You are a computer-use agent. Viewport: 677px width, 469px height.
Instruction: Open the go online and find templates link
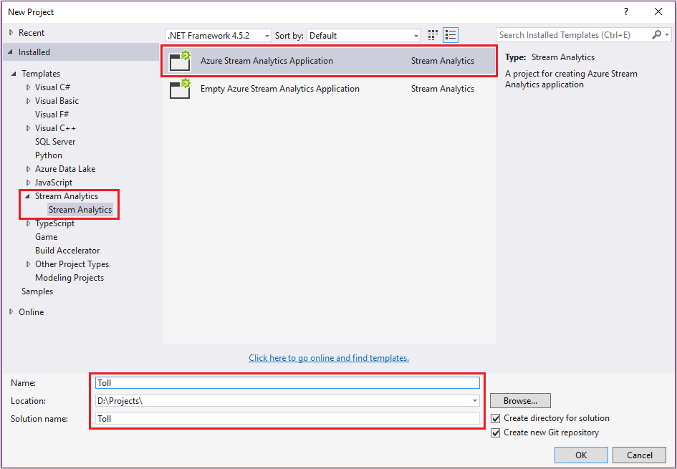(329, 358)
